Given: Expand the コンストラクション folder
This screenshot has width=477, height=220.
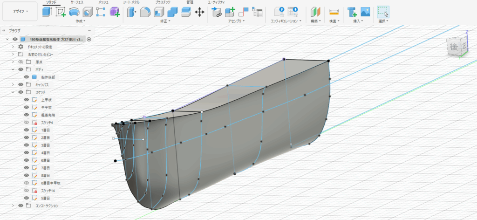Looking at the screenshot, I should pyautogui.click(x=14, y=206).
